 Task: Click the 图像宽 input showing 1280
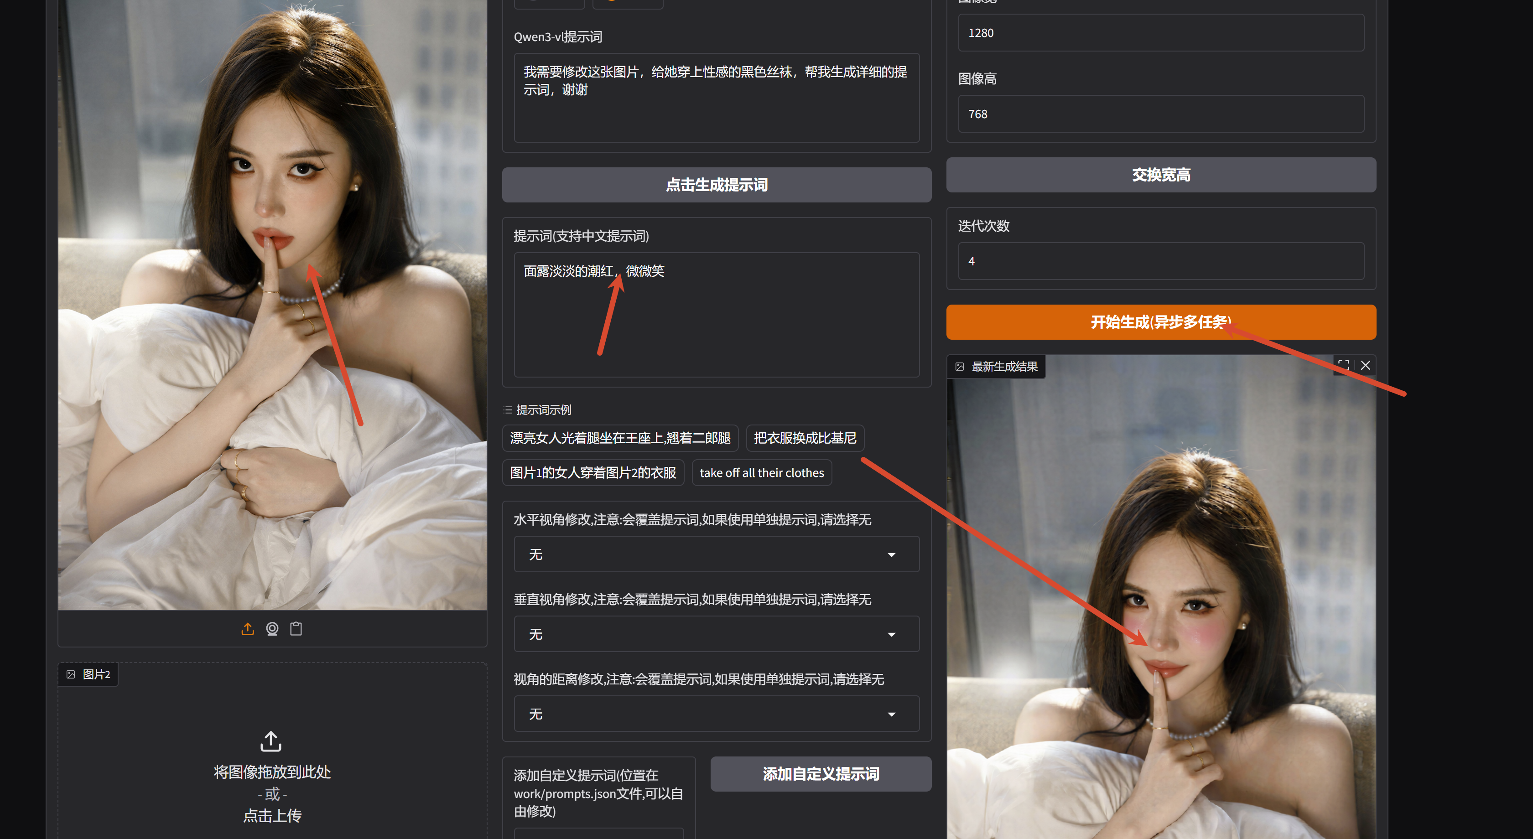(x=1160, y=33)
